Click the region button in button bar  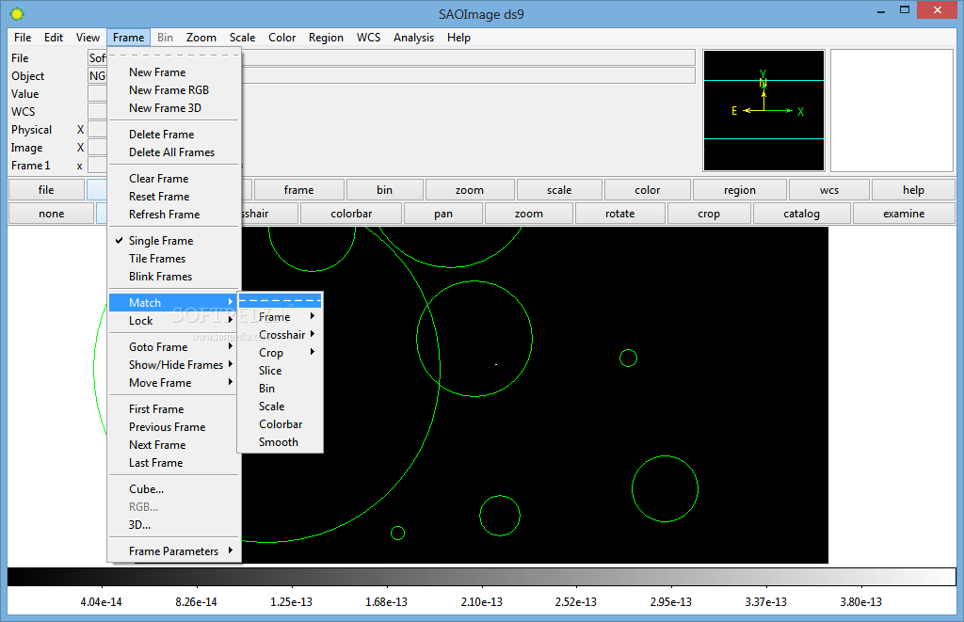740,190
